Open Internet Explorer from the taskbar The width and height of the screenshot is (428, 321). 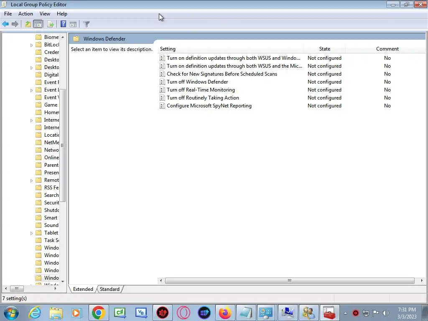35,313
